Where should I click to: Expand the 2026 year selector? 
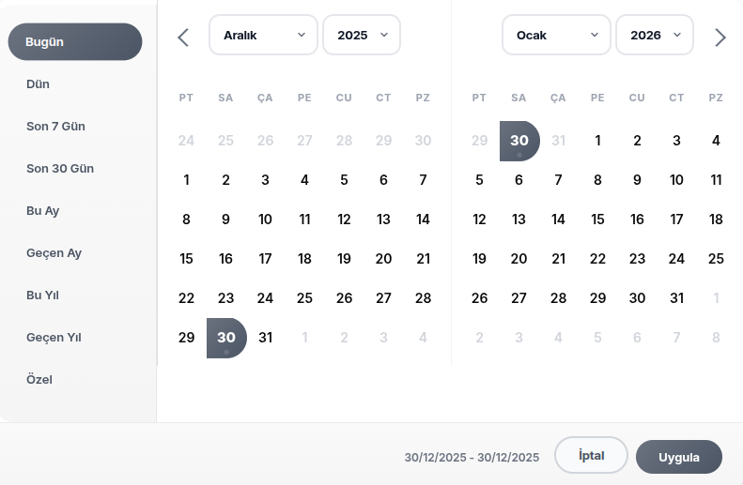655,35
